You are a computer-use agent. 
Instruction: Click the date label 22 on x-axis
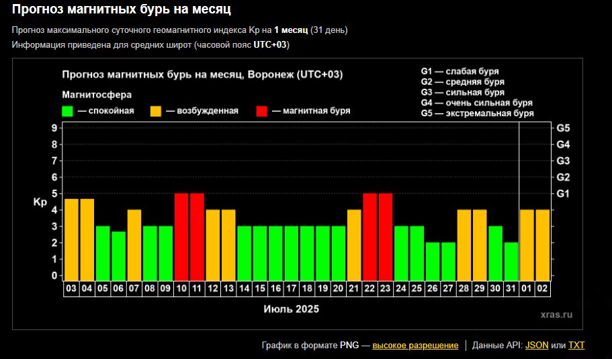tap(370, 288)
